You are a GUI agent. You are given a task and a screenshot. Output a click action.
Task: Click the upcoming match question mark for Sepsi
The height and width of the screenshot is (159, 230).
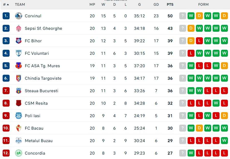[182, 28]
